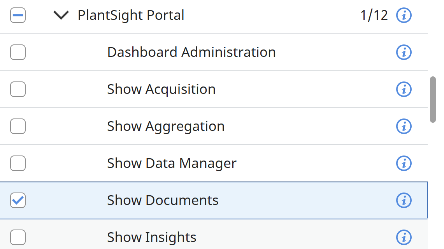This screenshot has height=249, width=444.
Task: Click info icon beside Dashboard Administration
Action: [x=404, y=52]
